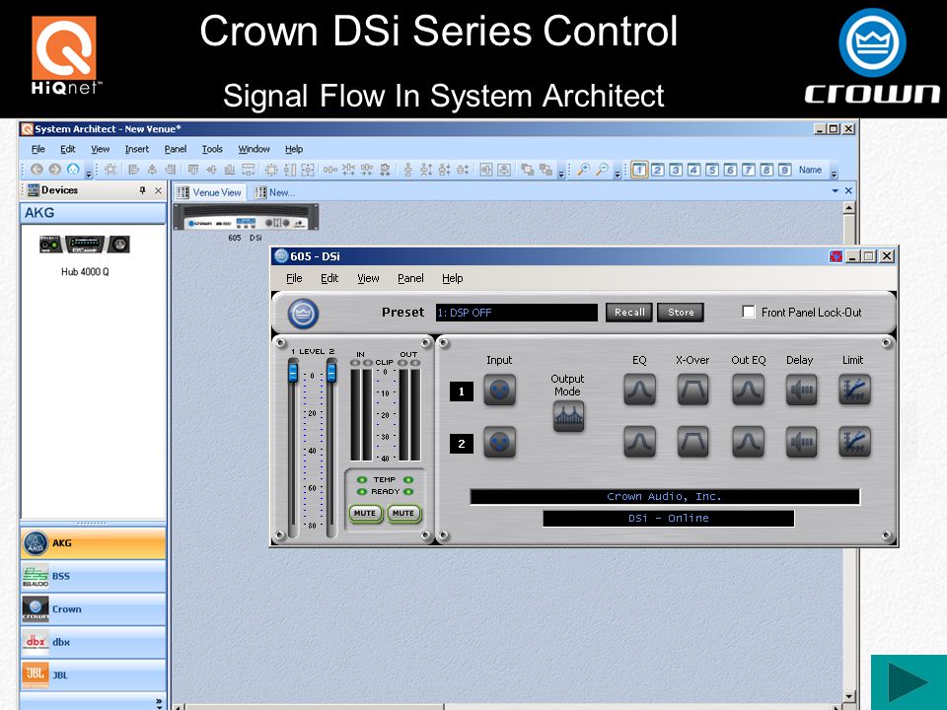Open channel 1 EQ block

point(639,390)
